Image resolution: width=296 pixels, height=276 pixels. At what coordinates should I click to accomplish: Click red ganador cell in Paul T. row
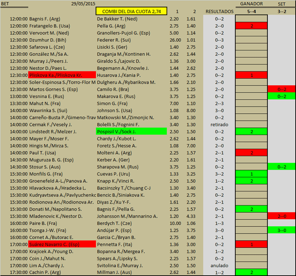[x=251, y=153]
